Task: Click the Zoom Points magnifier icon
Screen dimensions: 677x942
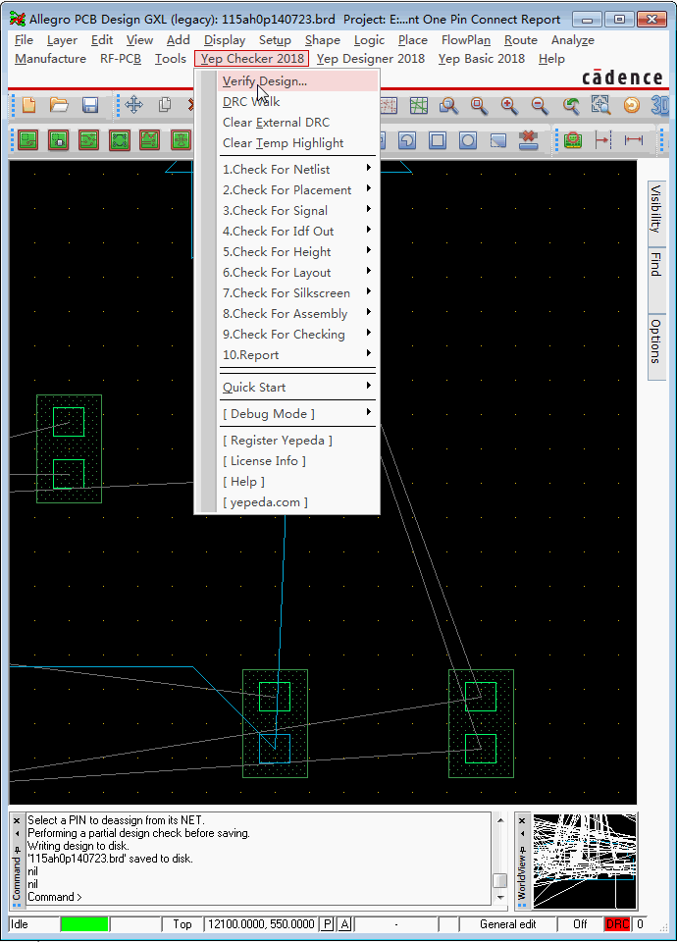Action: [x=448, y=106]
